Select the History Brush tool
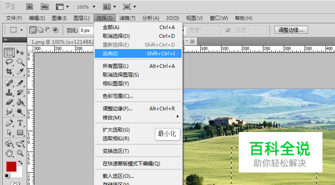The image size is (335, 185). click(x=20, y=92)
